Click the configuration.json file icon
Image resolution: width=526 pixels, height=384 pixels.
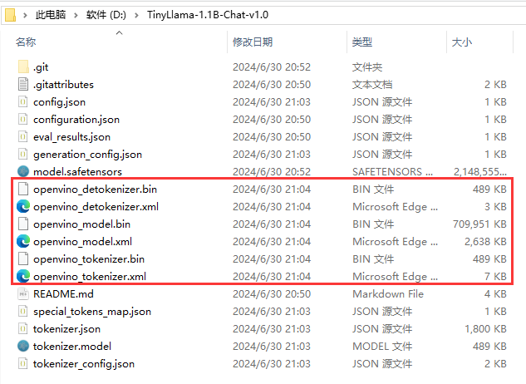pos(22,119)
